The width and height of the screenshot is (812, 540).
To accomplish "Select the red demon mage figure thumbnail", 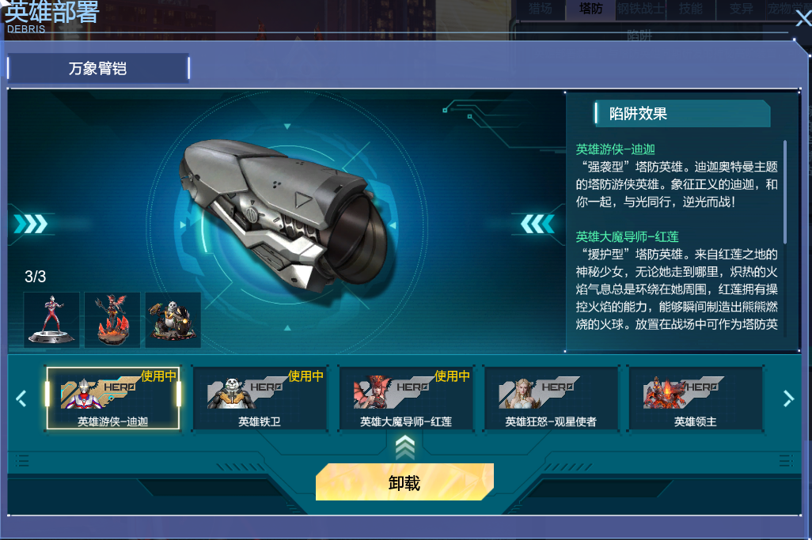I will coord(112,319).
